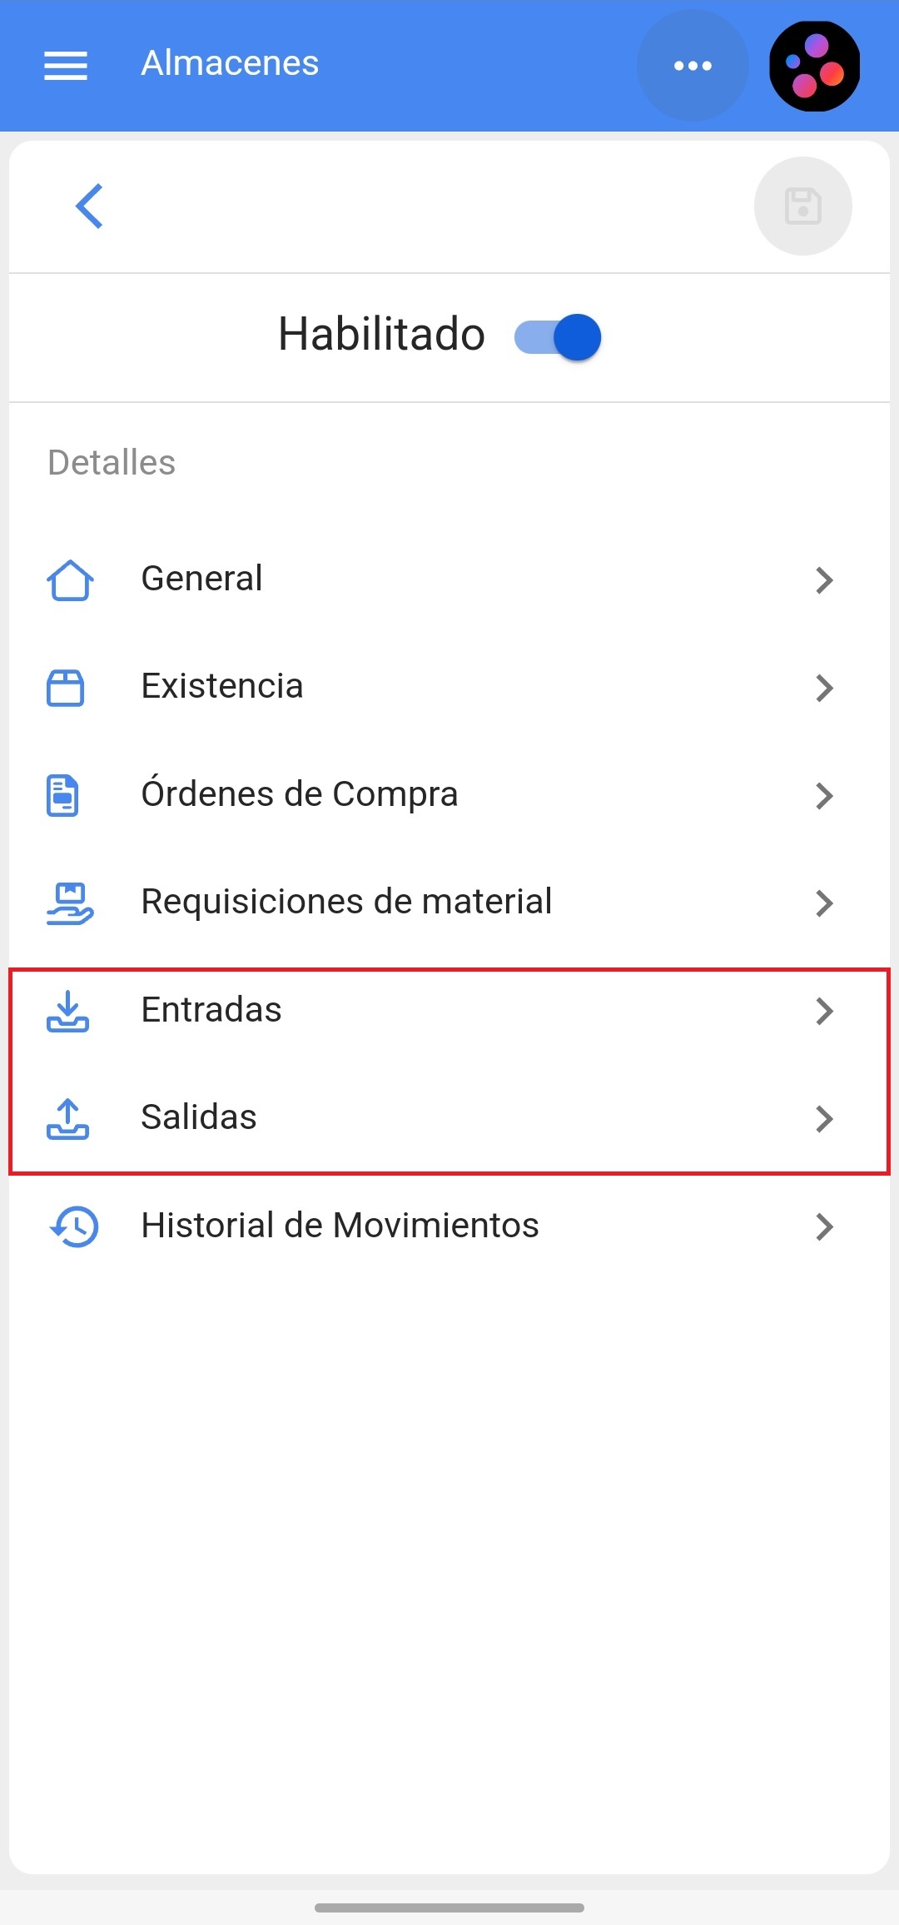Viewport: 899px width, 1925px height.
Task: Tap the Requisiciones de material hand-box icon
Action: (x=70, y=903)
